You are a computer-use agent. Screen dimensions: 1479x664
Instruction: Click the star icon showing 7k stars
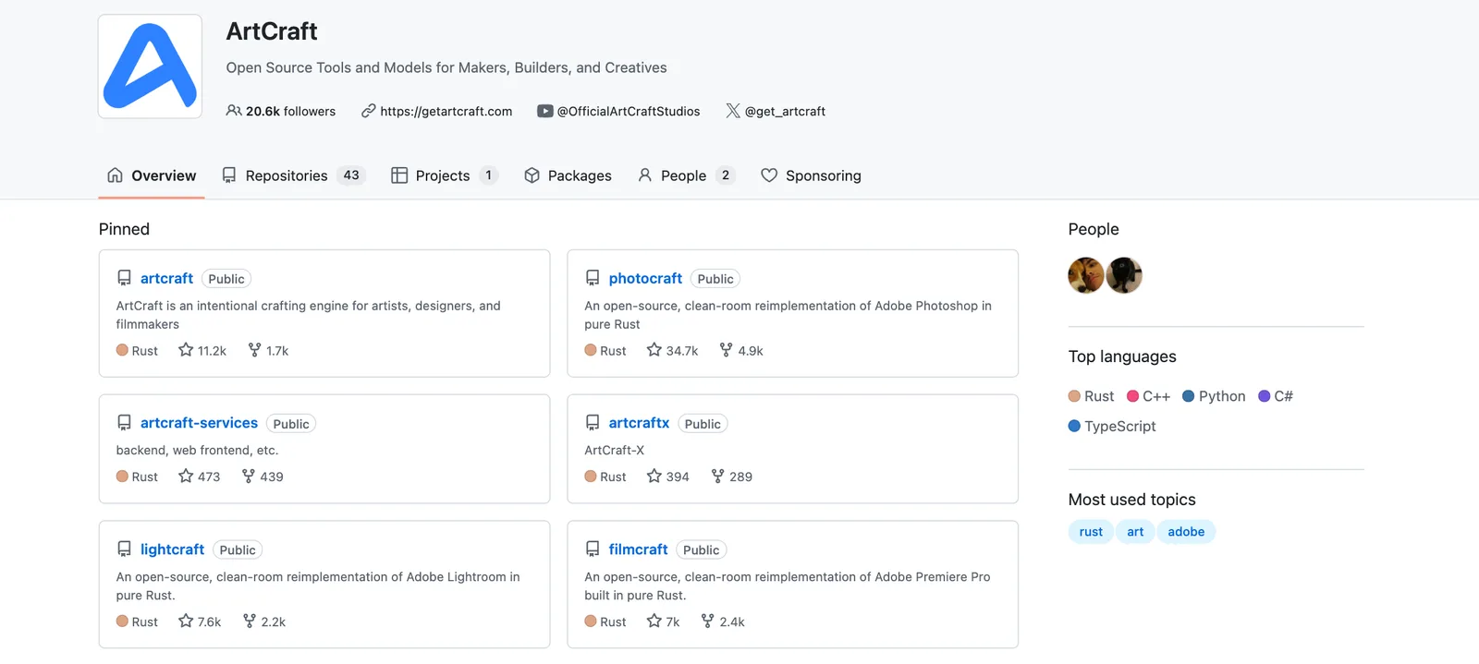pos(654,621)
